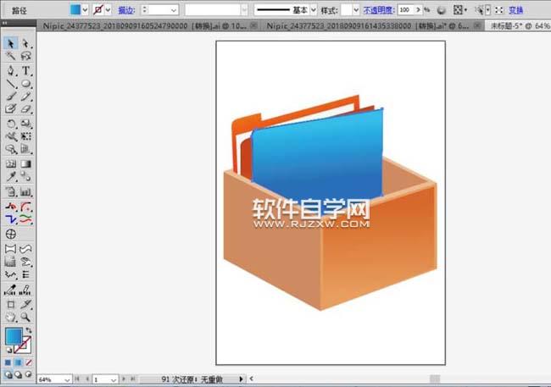Open the 变换 transform panel link
The width and height of the screenshot is (551, 387).
pos(515,10)
